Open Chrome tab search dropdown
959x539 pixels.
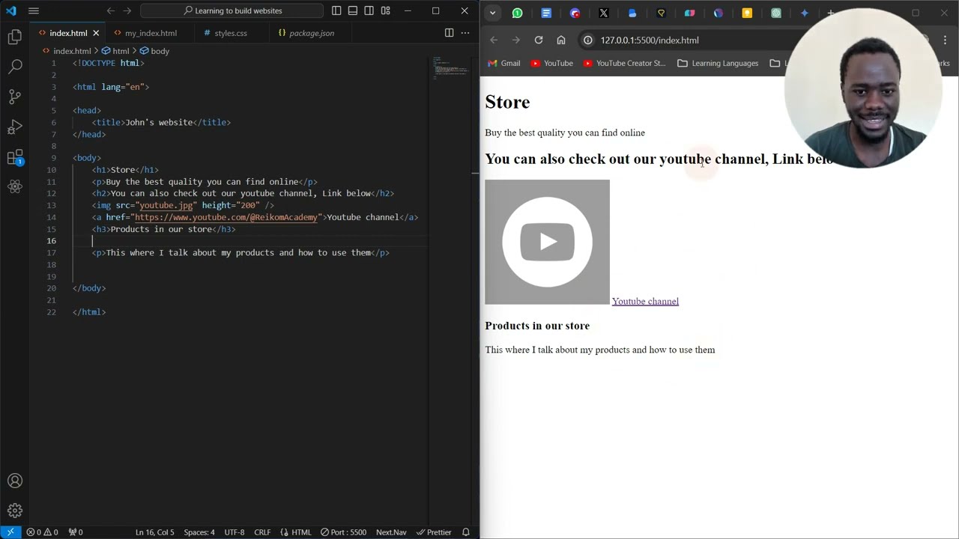coord(492,13)
